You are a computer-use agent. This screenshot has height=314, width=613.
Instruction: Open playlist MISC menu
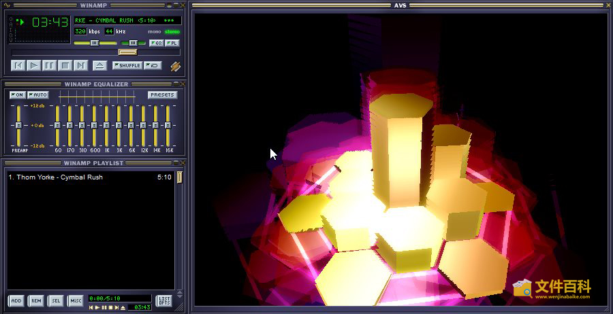click(76, 300)
